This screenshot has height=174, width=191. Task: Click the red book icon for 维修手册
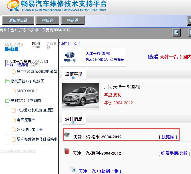click(67, 151)
